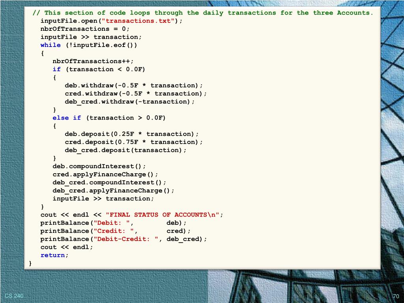Click the comment line about daily transactions

point(203,13)
